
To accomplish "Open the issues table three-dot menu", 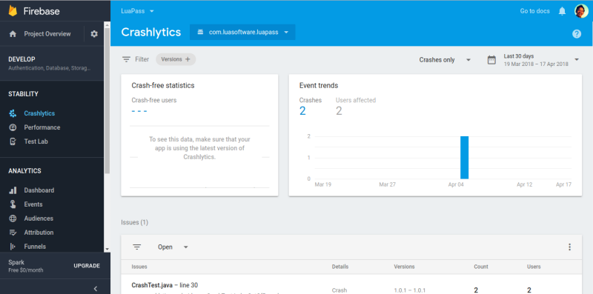I will coord(569,247).
